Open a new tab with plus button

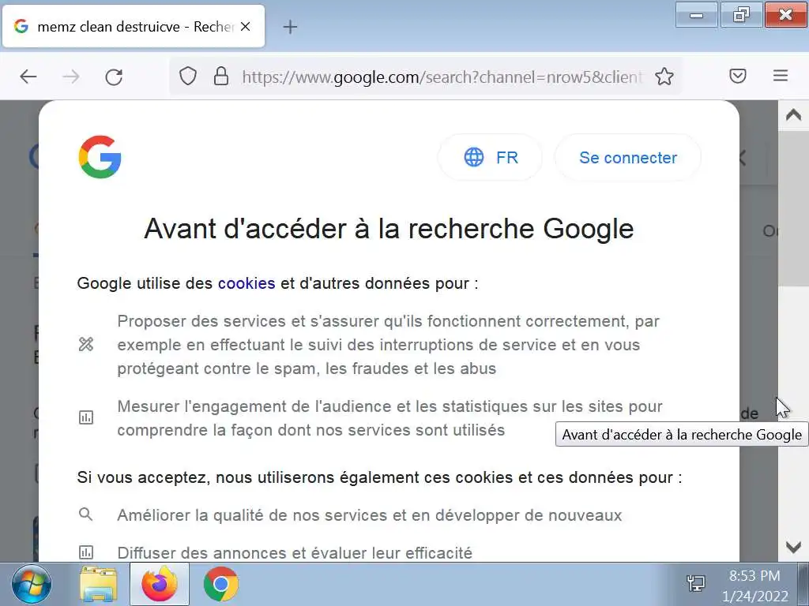291,27
